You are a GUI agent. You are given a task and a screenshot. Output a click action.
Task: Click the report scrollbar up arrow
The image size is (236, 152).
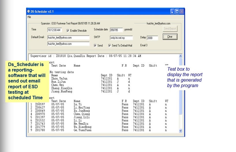click(x=181, y=56)
